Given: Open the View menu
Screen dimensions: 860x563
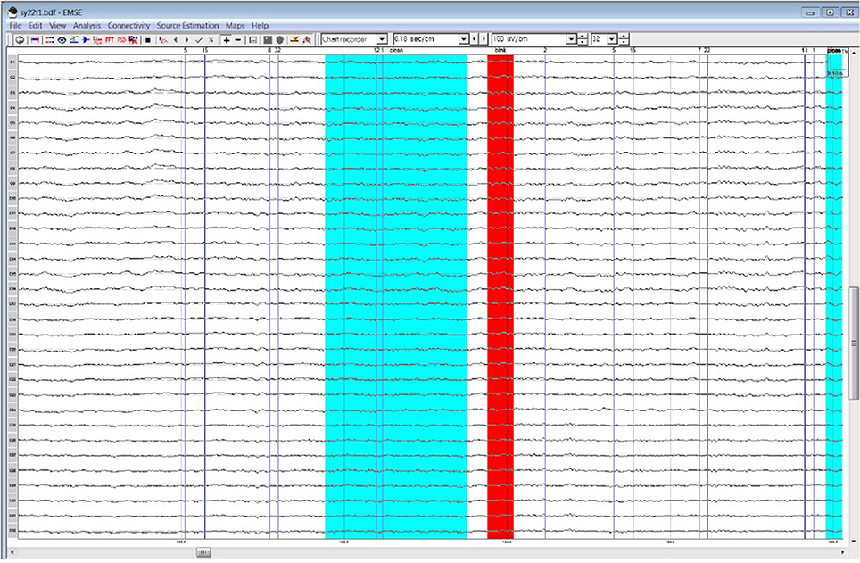Looking at the screenshot, I should tap(58, 25).
